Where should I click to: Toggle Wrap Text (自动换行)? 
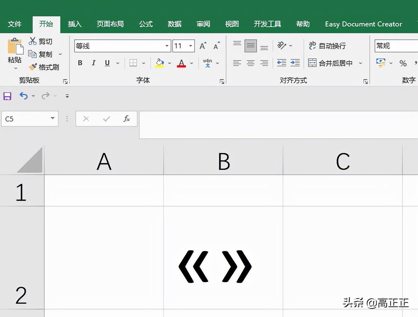(x=327, y=46)
